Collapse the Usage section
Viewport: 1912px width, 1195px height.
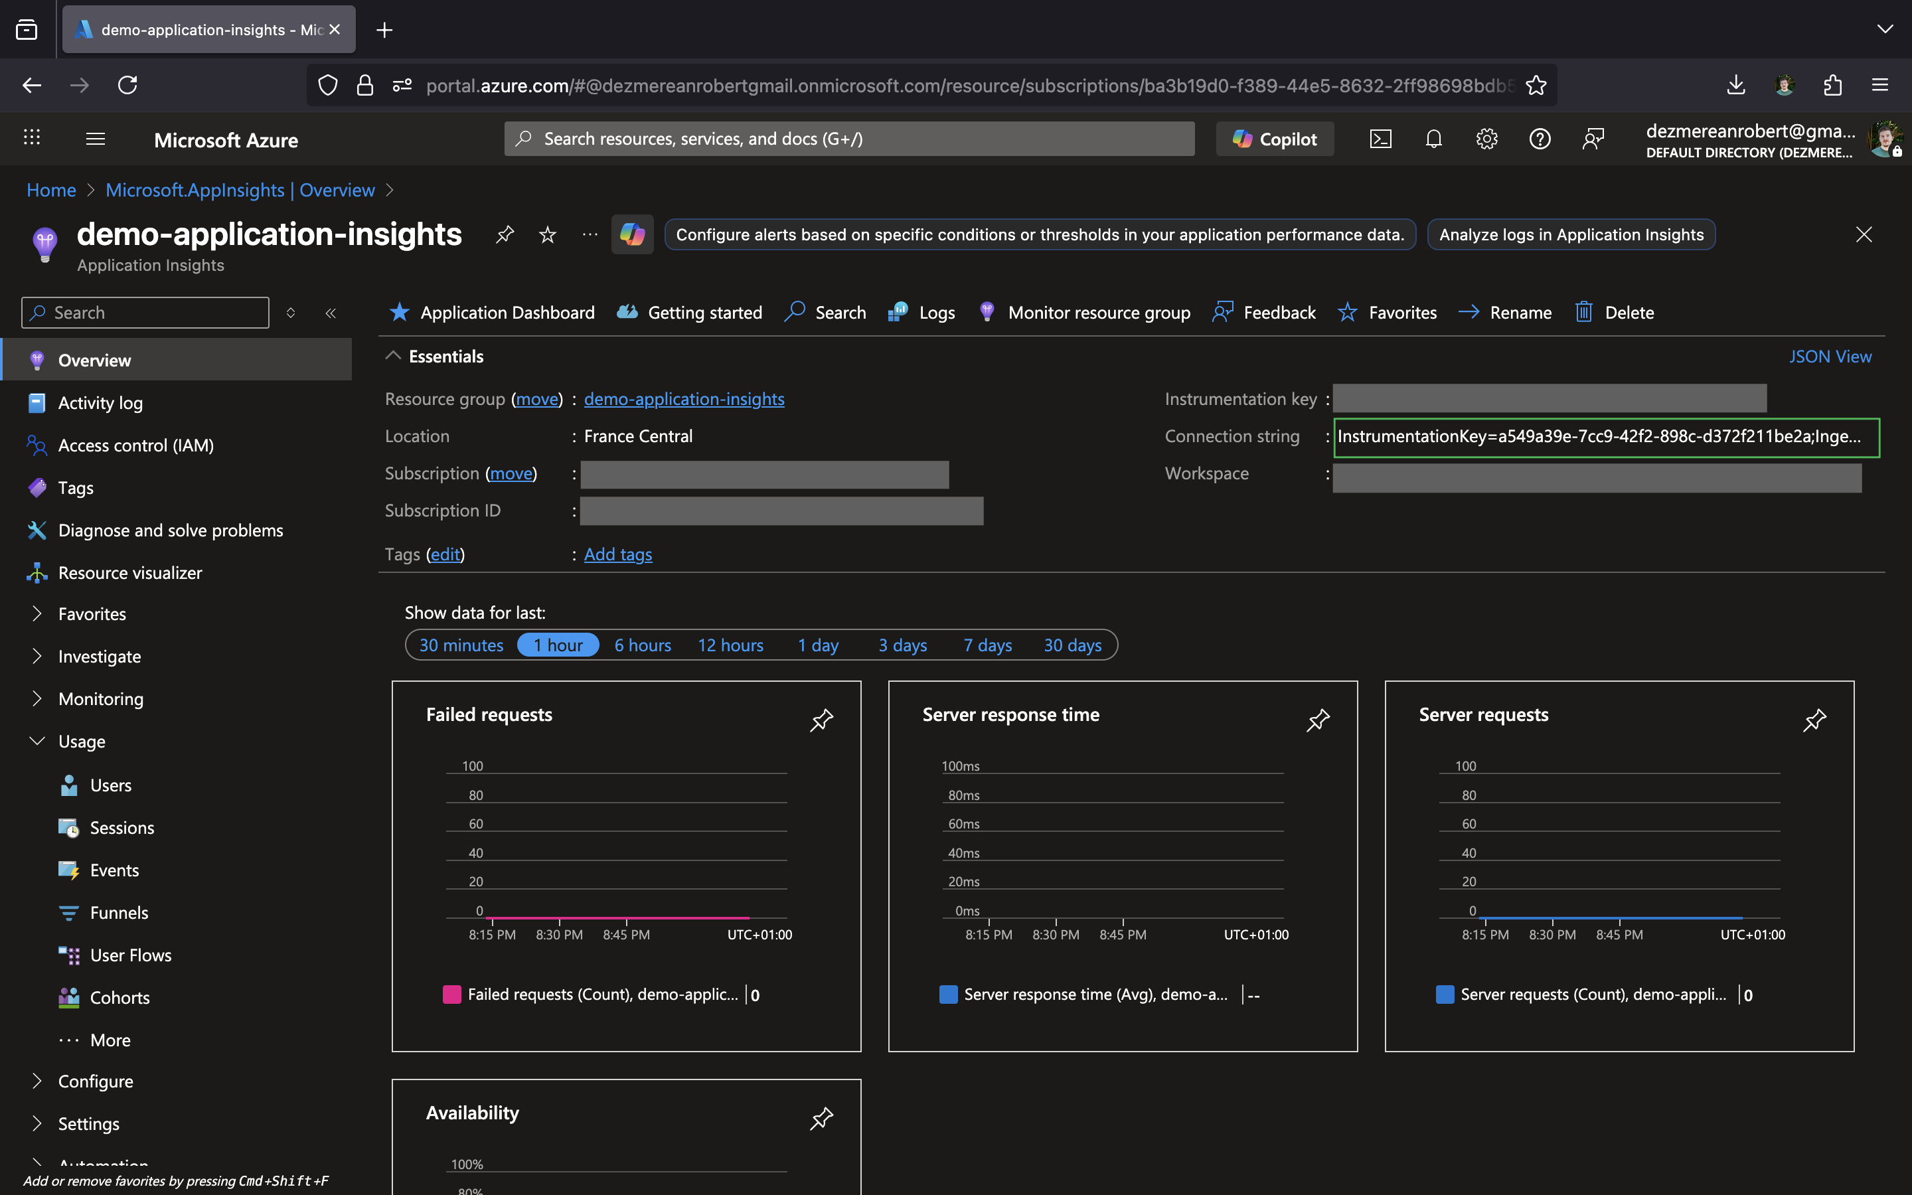coord(37,740)
